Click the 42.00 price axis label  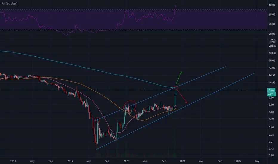[272, 68]
